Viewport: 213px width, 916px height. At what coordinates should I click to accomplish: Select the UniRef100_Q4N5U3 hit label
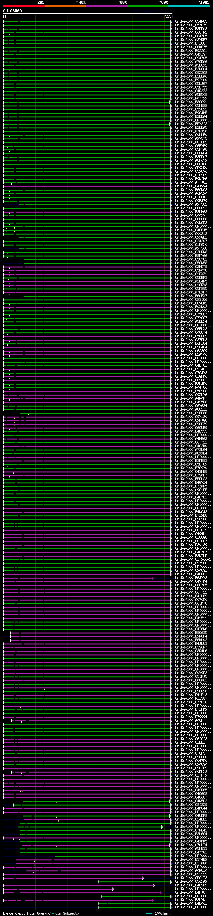pyautogui.click(x=191, y=801)
